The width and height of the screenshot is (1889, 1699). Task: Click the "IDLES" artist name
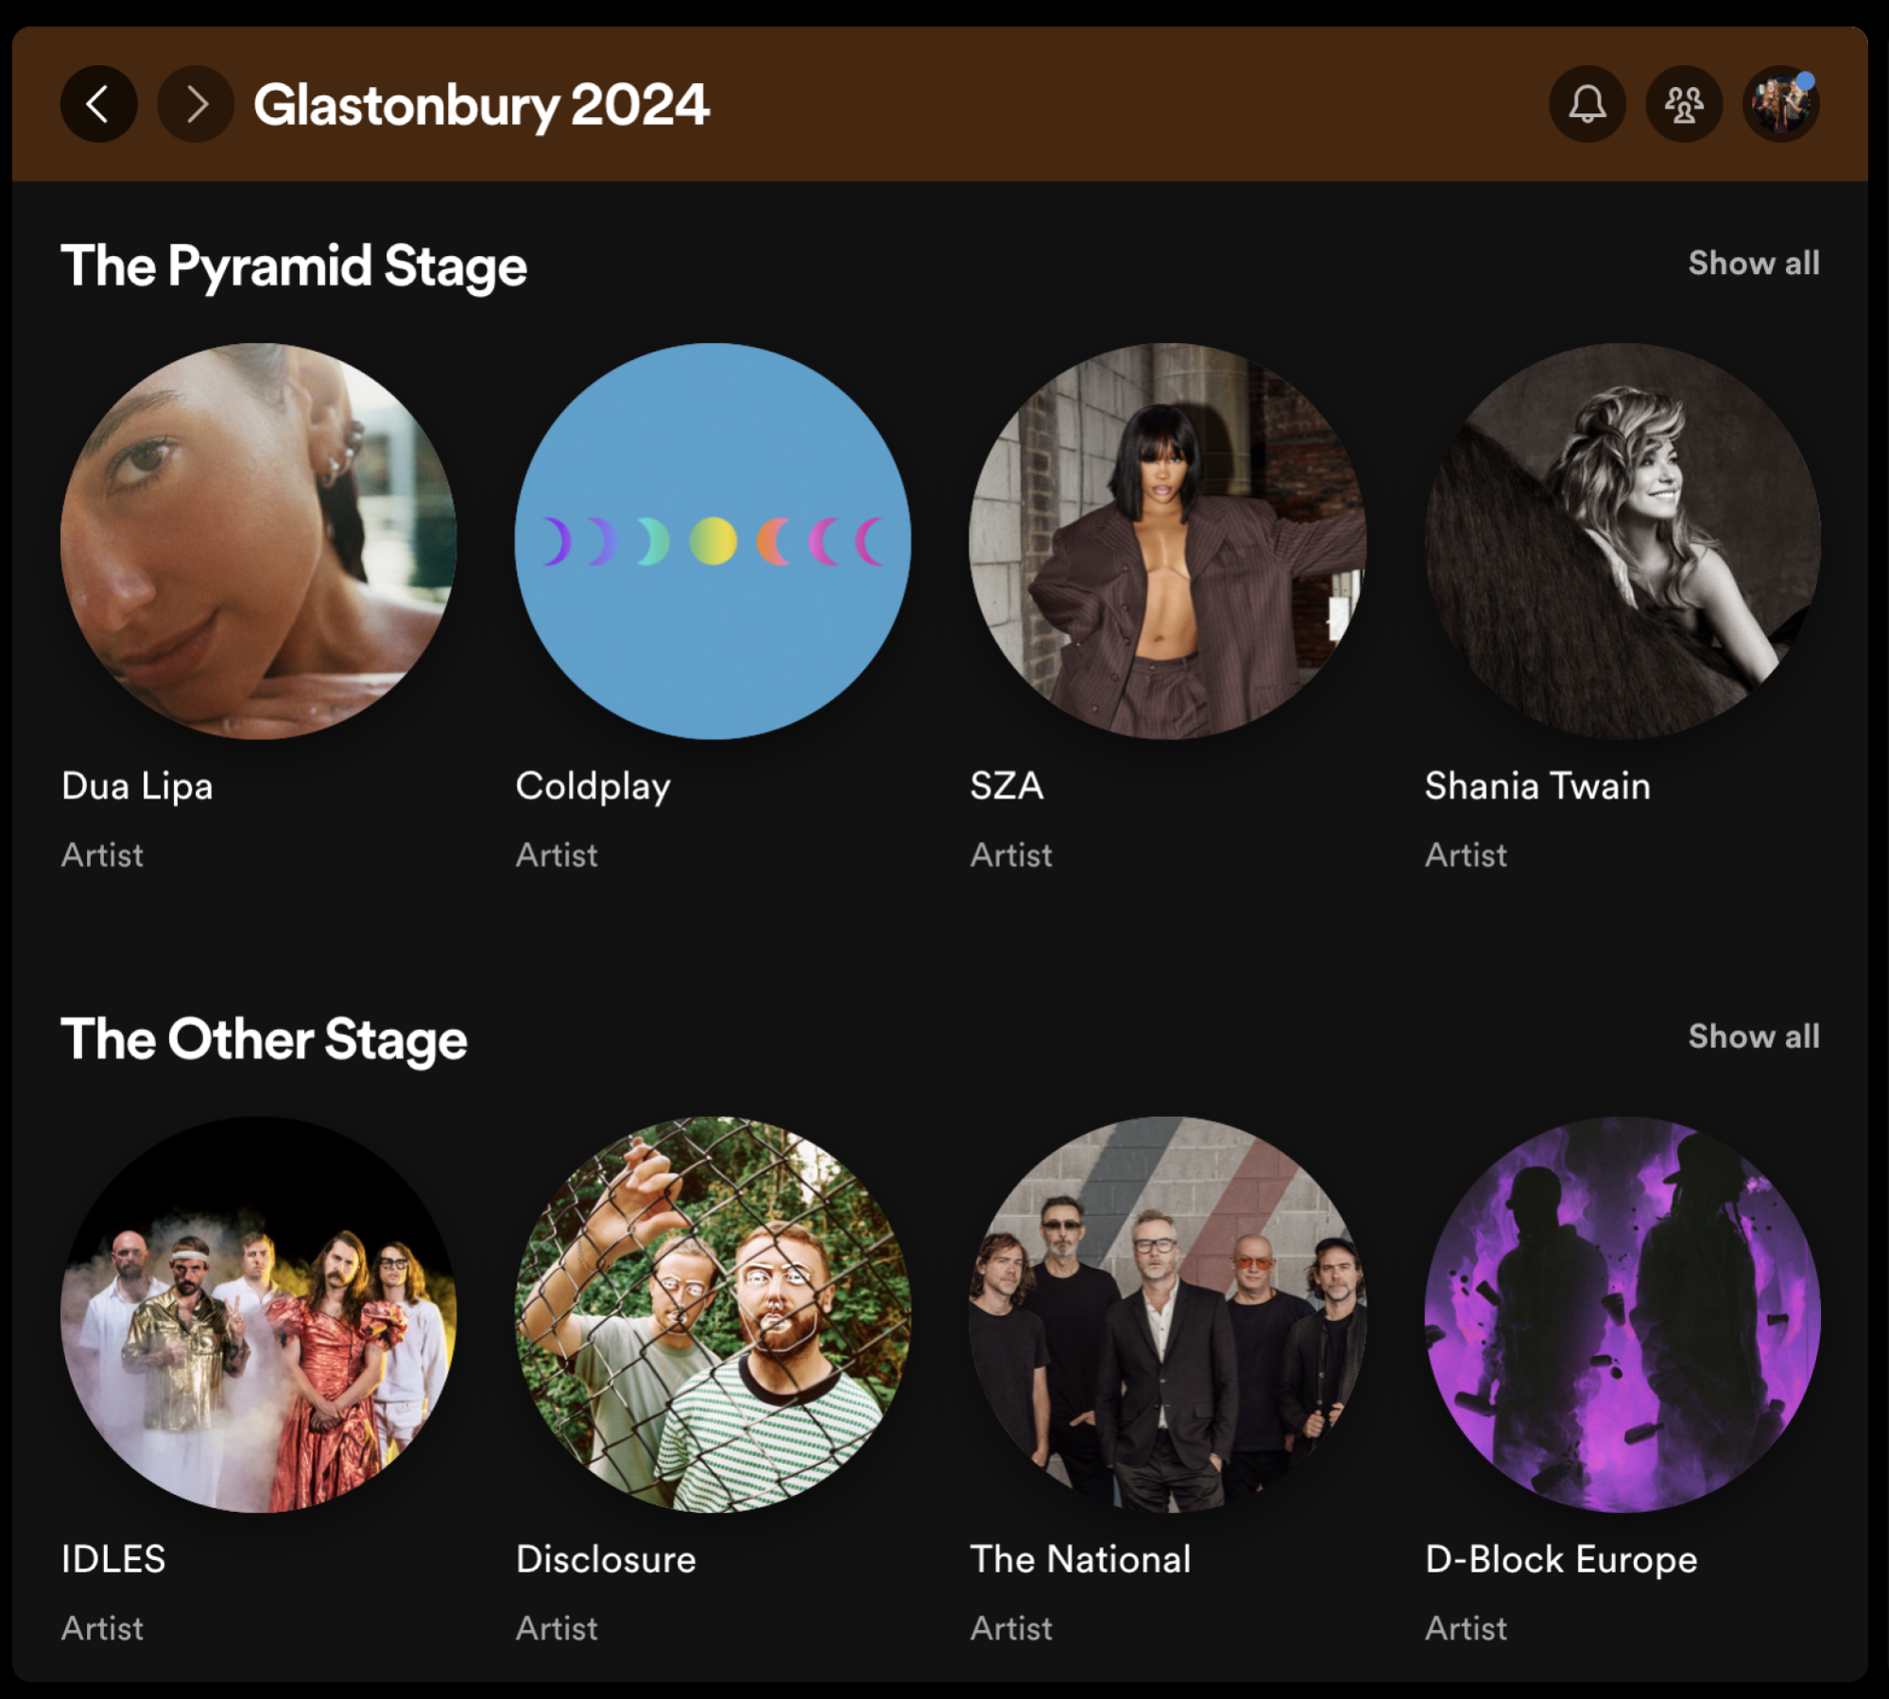[113, 1559]
